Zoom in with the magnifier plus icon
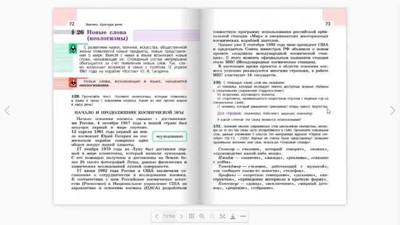Image resolution: width=400 pixels, height=225 pixels. pyautogui.click(x=202, y=216)
